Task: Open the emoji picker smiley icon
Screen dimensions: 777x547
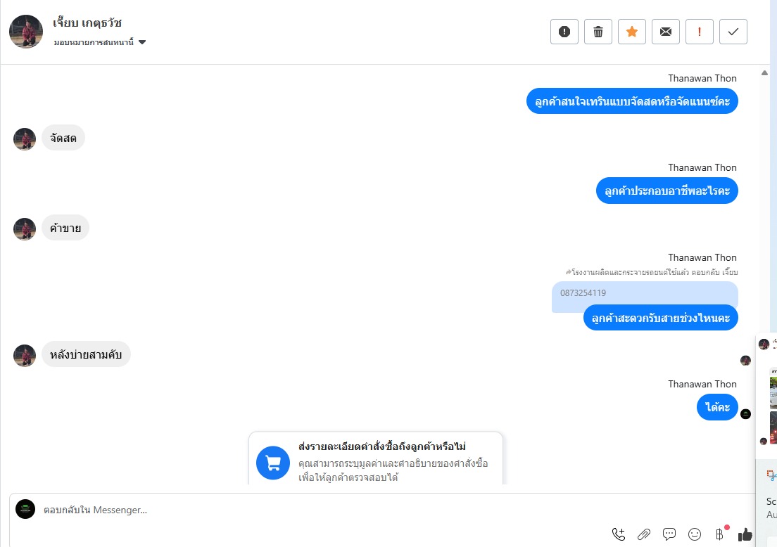Action: click(x=695, y=534)
